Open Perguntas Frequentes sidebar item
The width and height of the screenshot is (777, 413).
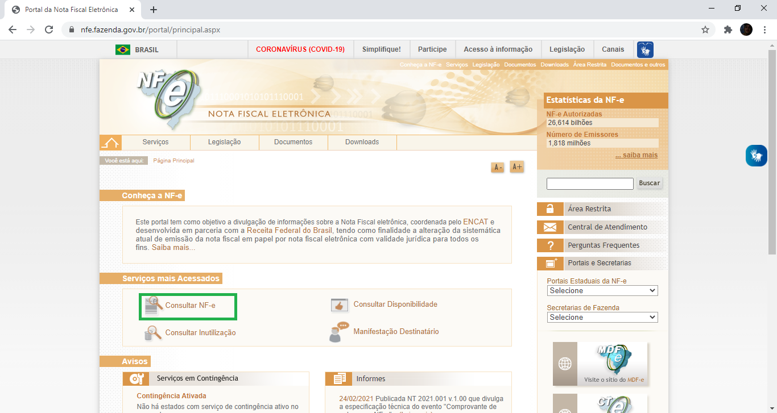pyautogui.click(x=604, y=245)
